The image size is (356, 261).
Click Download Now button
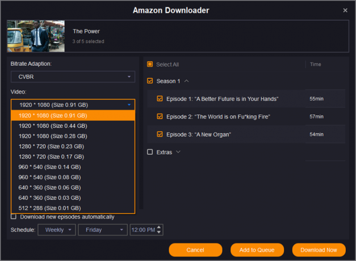coord(319,250)
